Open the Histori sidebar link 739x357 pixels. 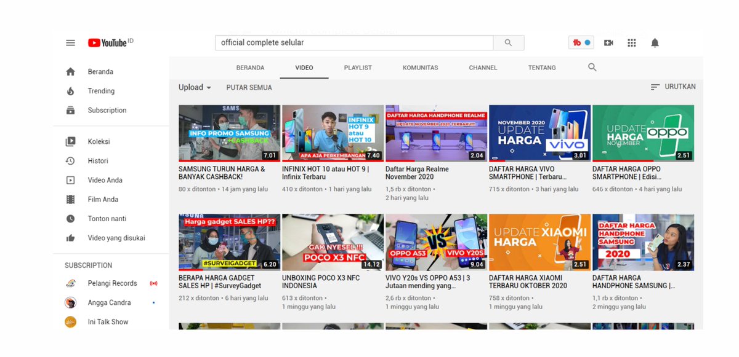(98, 161)
